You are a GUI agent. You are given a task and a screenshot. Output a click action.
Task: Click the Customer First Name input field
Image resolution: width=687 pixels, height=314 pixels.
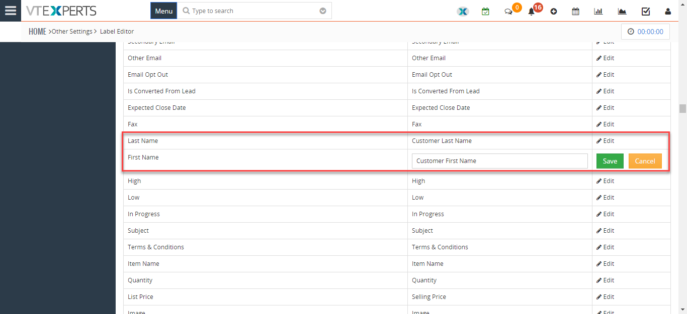click(499, 161)
